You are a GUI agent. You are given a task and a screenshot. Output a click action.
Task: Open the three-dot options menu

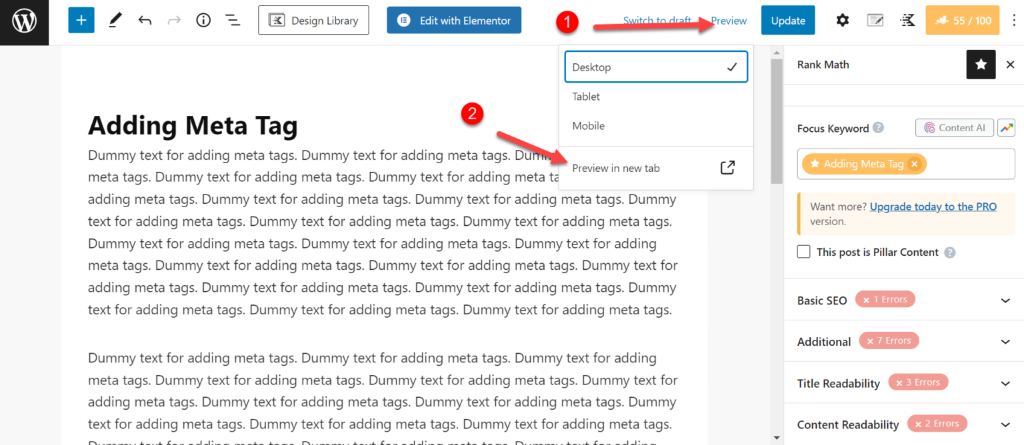1014,21
